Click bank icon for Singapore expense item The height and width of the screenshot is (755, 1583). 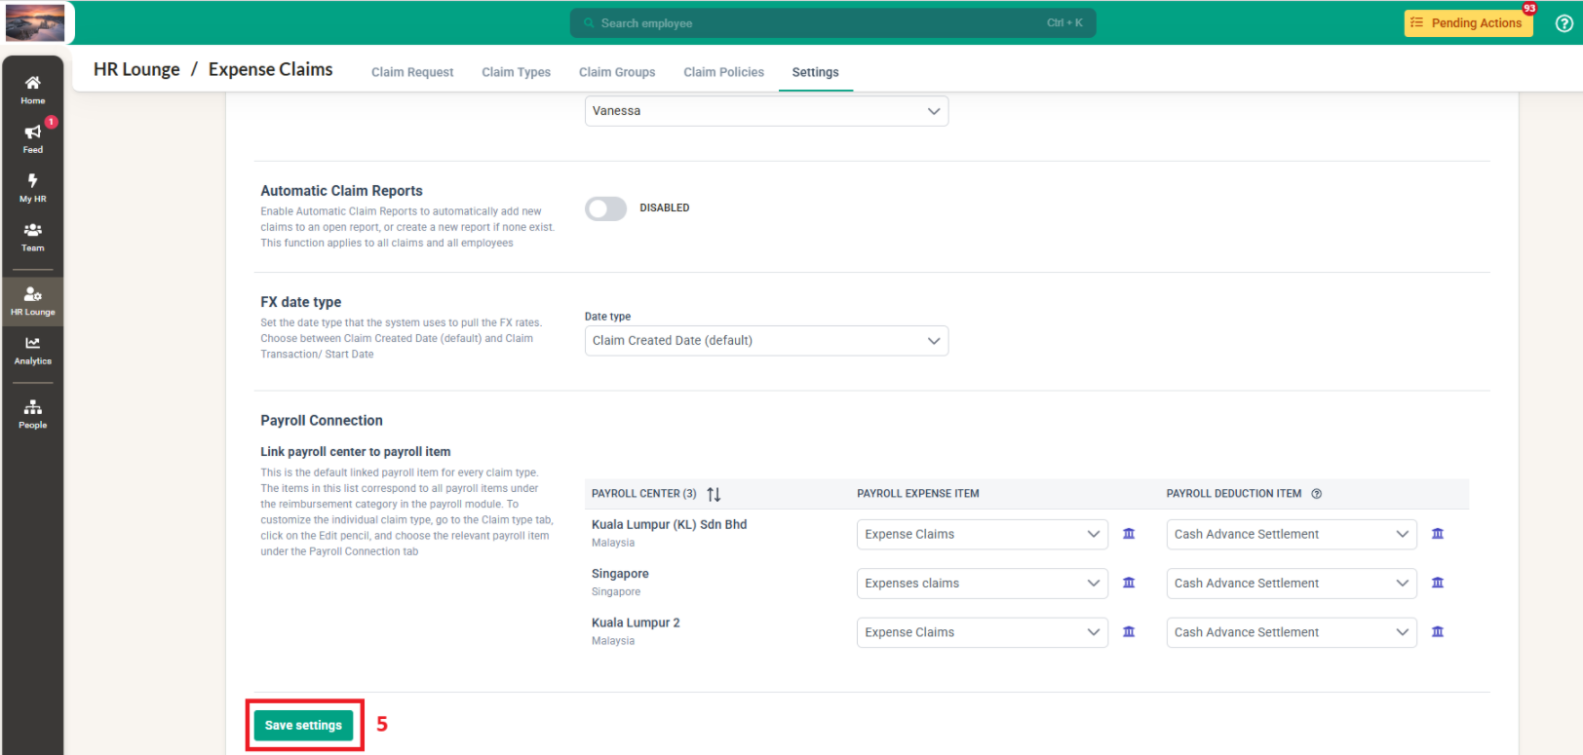click(1129, 583)
